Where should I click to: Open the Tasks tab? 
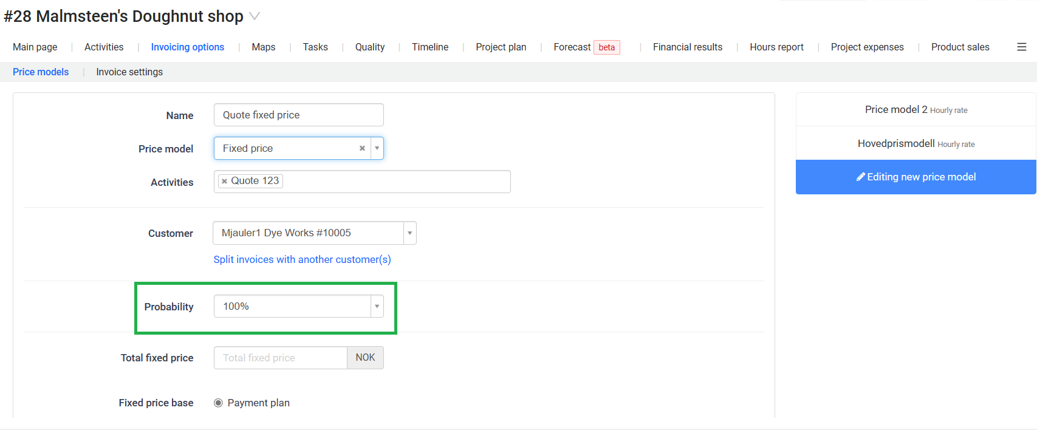[315, 47]
